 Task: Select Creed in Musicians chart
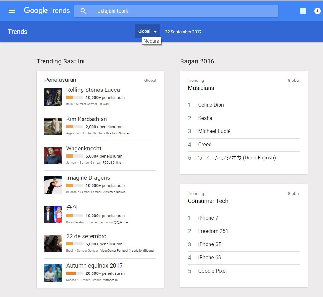pyautogui.click(x=244, y=145)
